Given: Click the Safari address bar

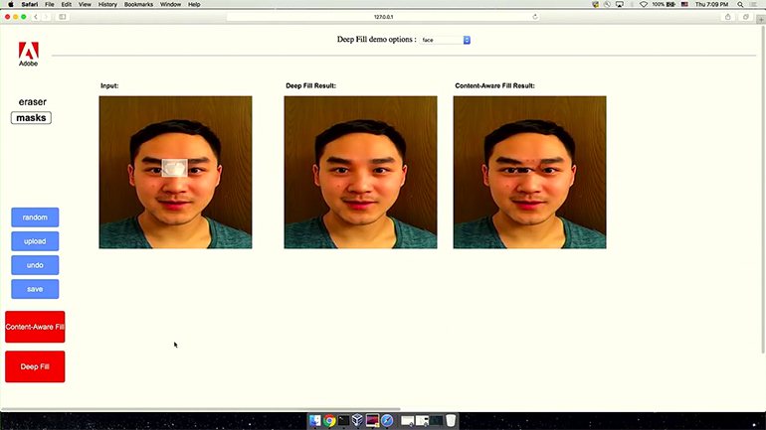Looking at the screenshot, I should tap(383, 17).
